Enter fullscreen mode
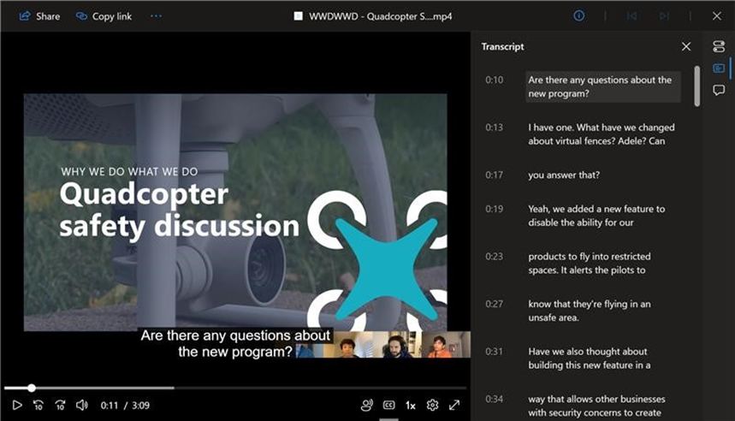This screenshot has height=421, width=735. (454, 405)
